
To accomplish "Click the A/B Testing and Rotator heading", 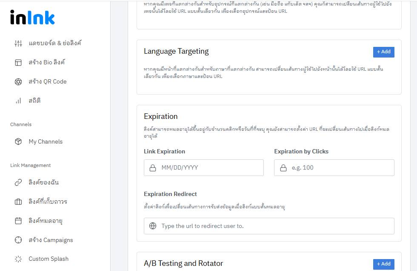I will coord(183,263).
